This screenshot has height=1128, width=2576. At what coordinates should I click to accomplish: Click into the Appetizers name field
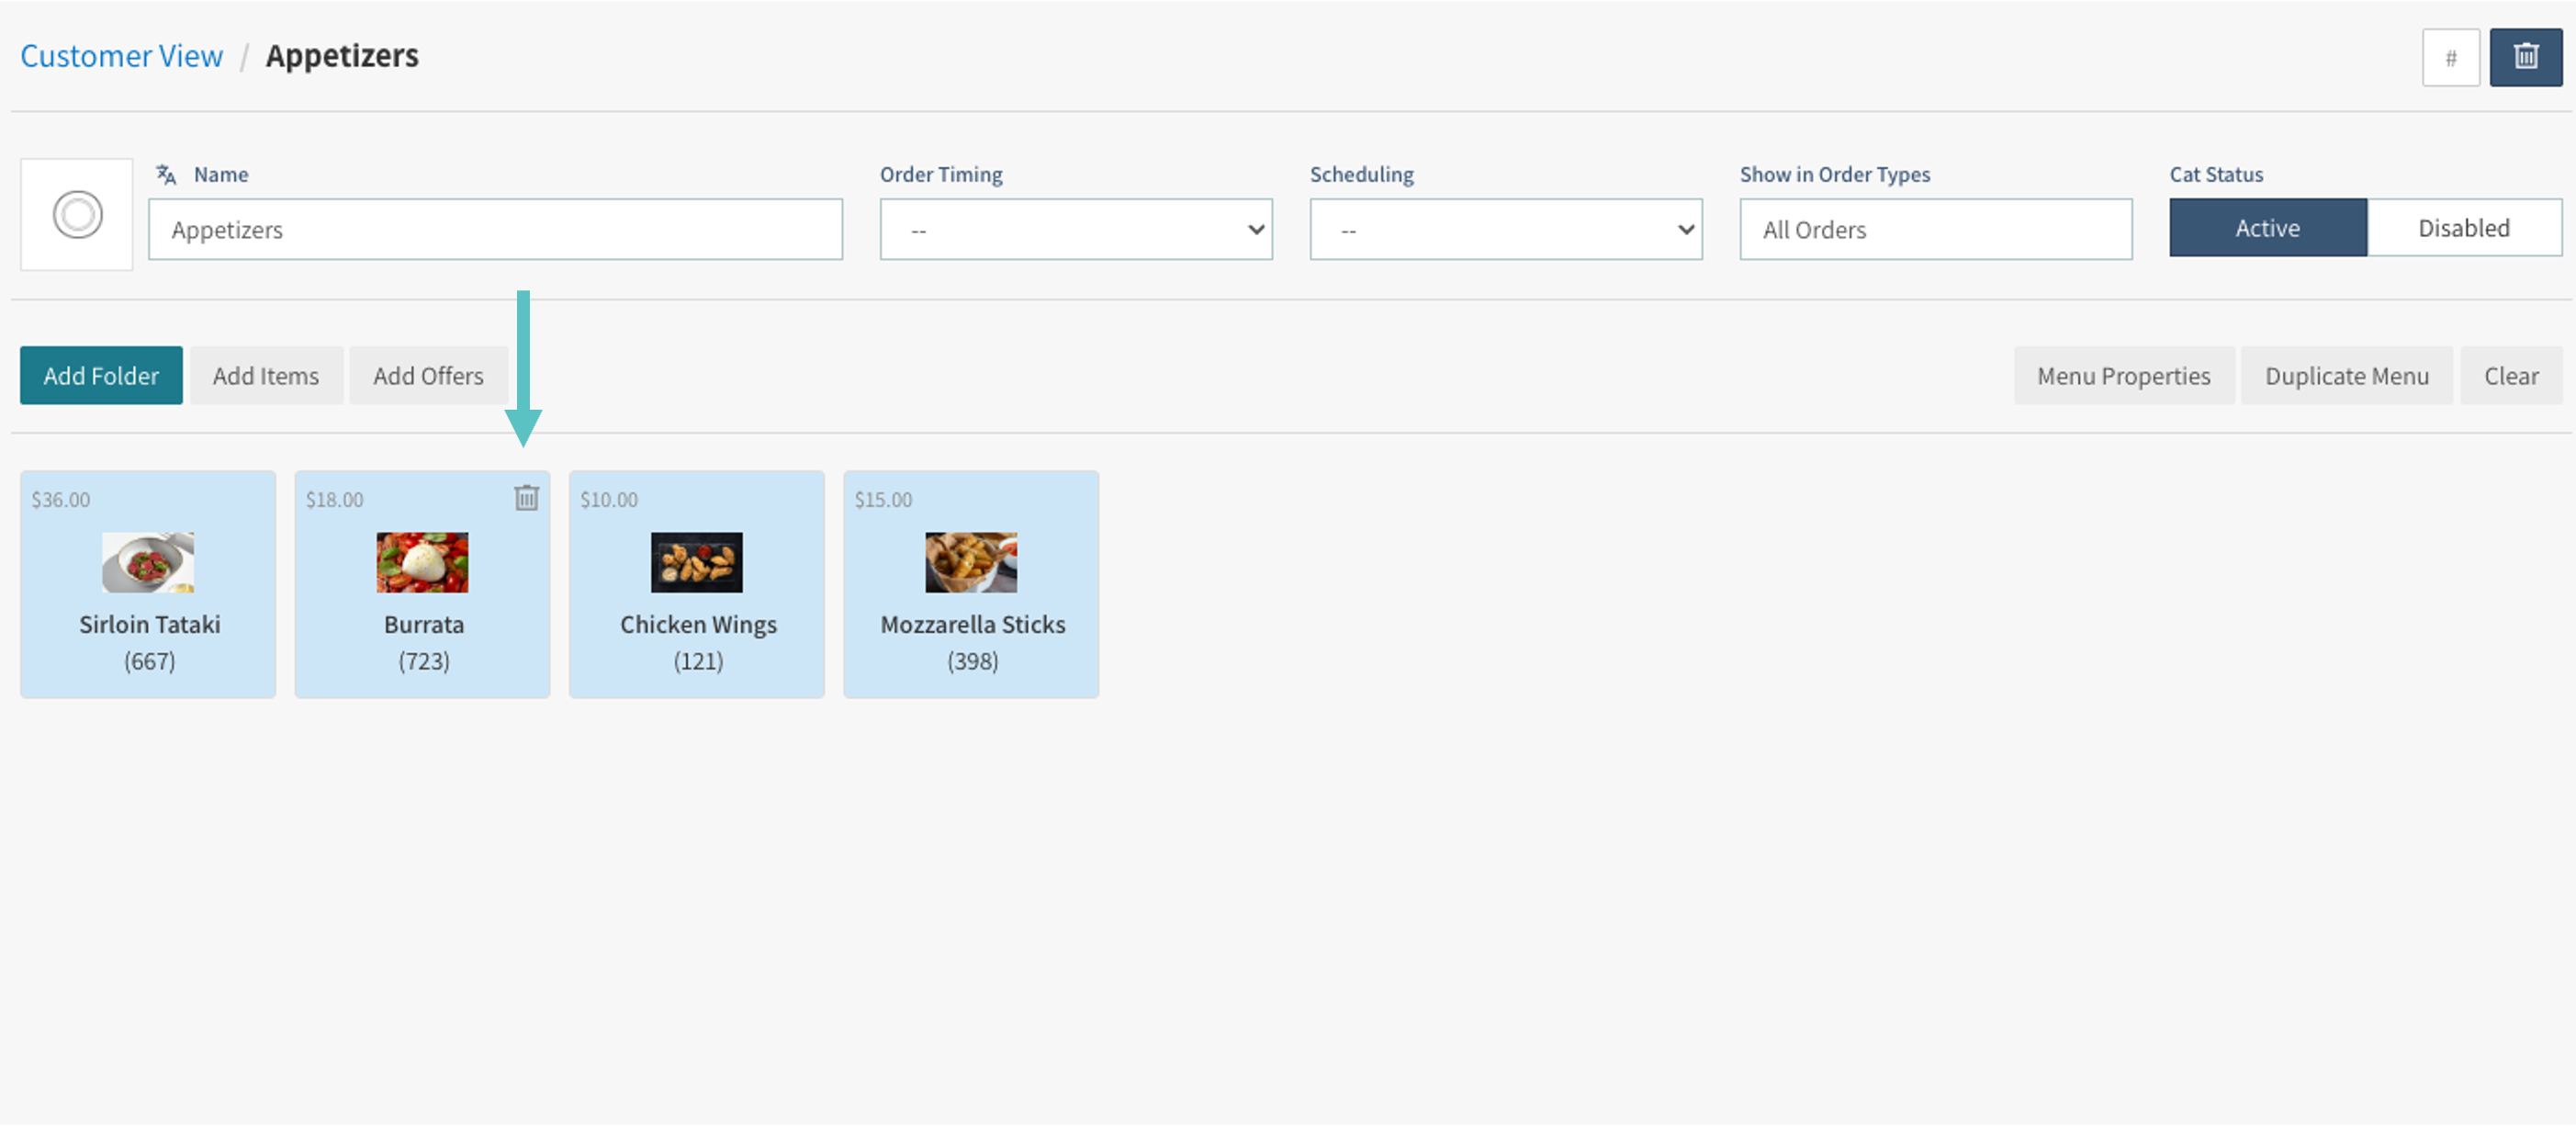click(495, 230)
